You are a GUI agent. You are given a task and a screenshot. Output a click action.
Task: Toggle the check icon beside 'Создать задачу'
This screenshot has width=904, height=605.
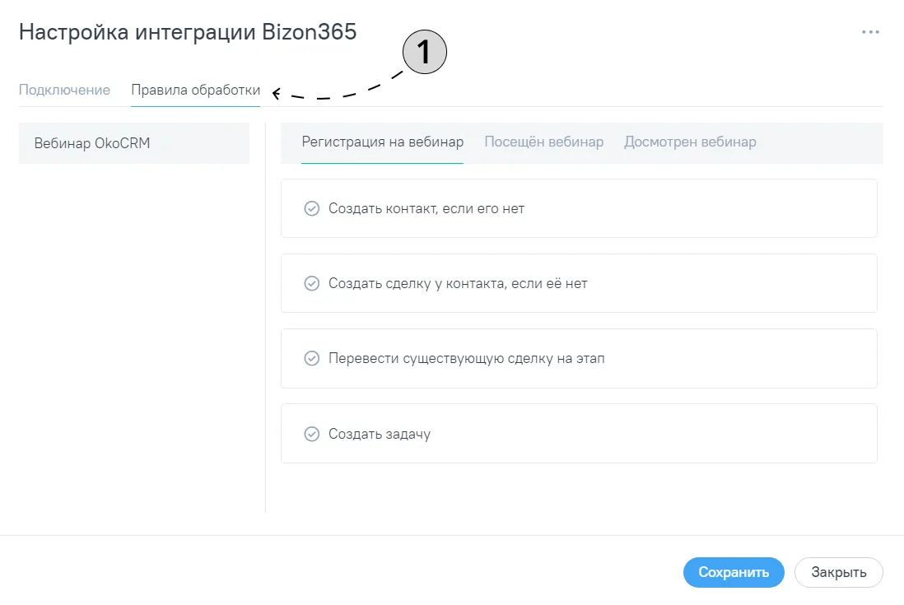click(x=312, y=433)
